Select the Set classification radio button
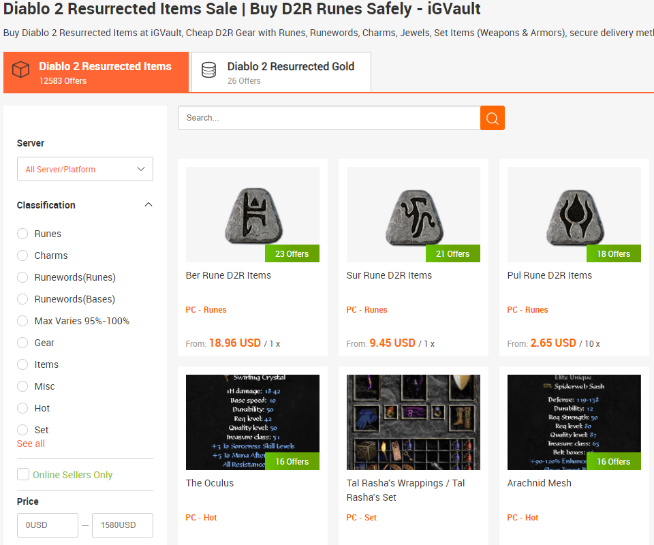 click(x=22, y=429)
